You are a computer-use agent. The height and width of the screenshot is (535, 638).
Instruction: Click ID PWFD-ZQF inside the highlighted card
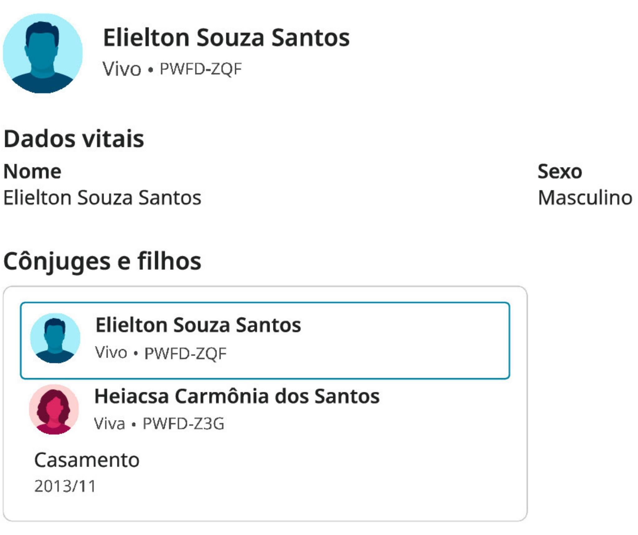(185, 353)
